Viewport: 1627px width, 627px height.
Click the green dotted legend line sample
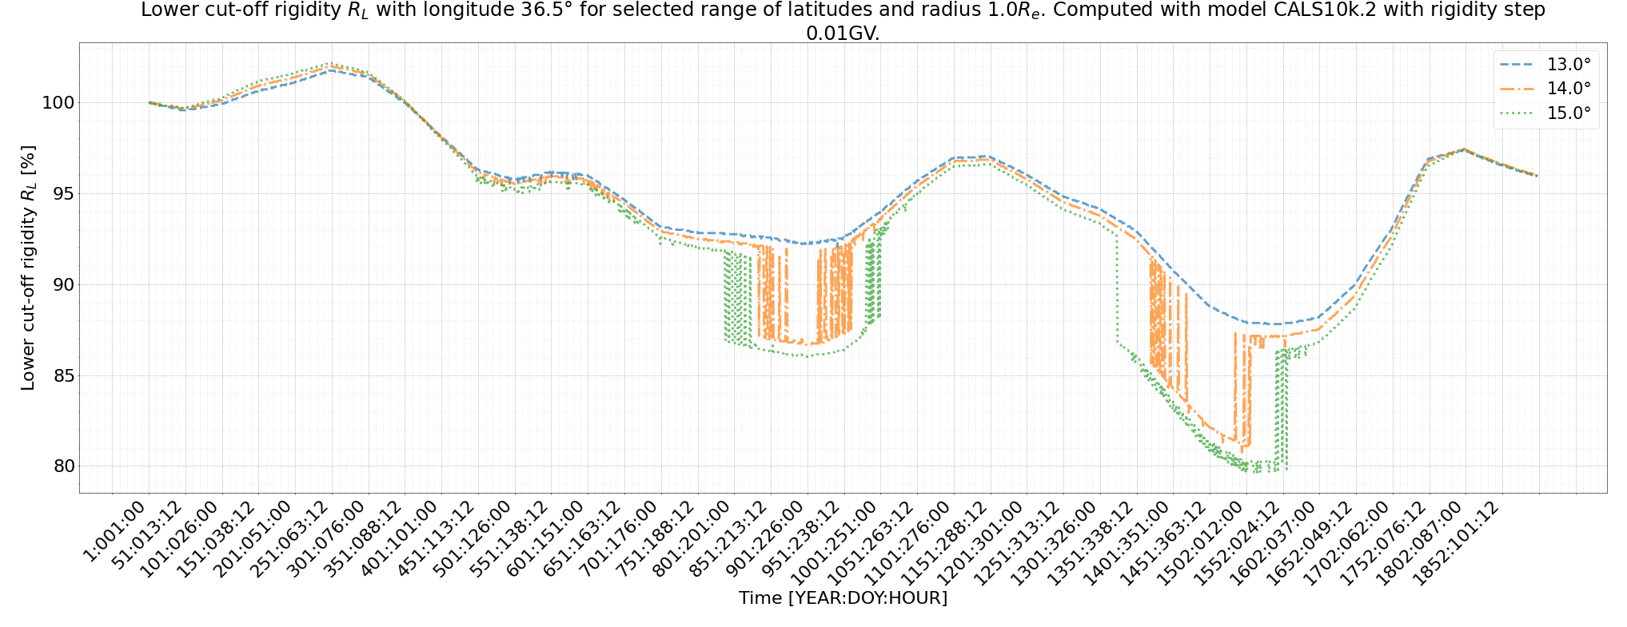[1517, 113]
